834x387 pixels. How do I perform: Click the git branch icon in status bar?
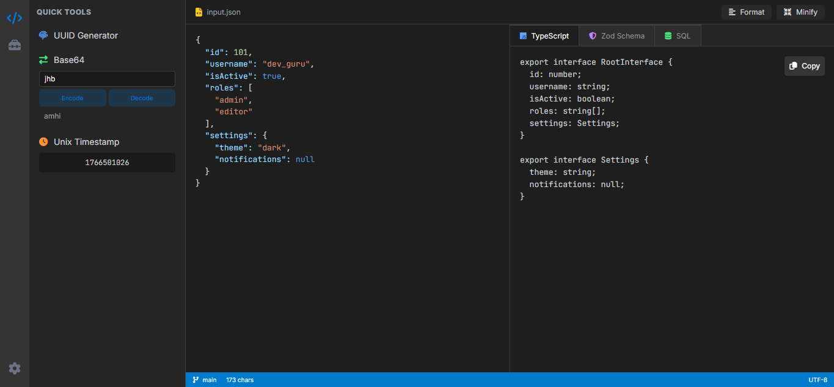point(196,380)
